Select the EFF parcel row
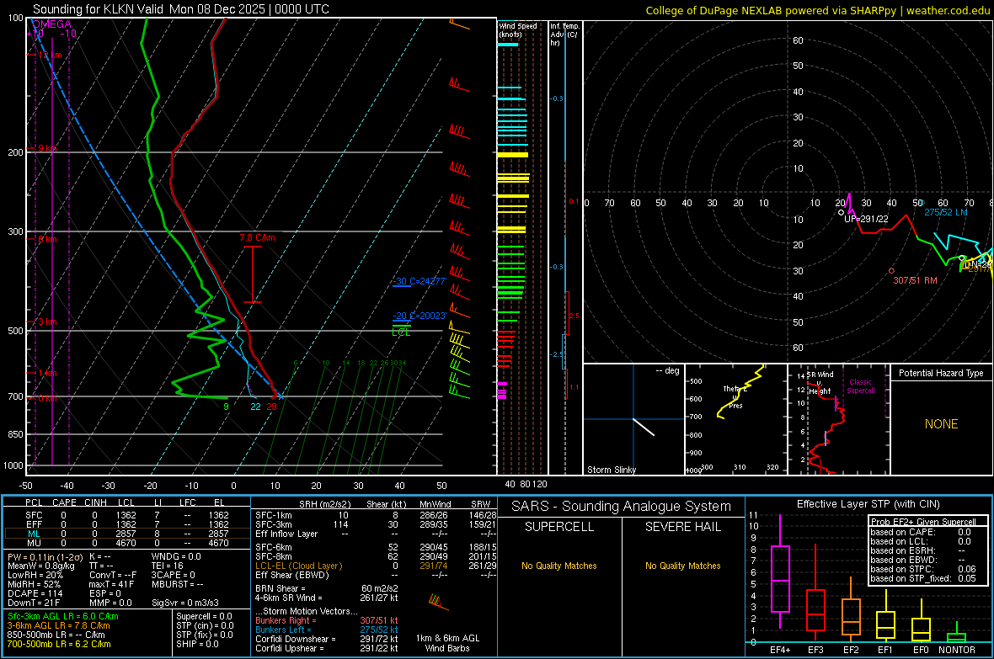Viewport: 994px width, 659px height. (x=127, y=524)
